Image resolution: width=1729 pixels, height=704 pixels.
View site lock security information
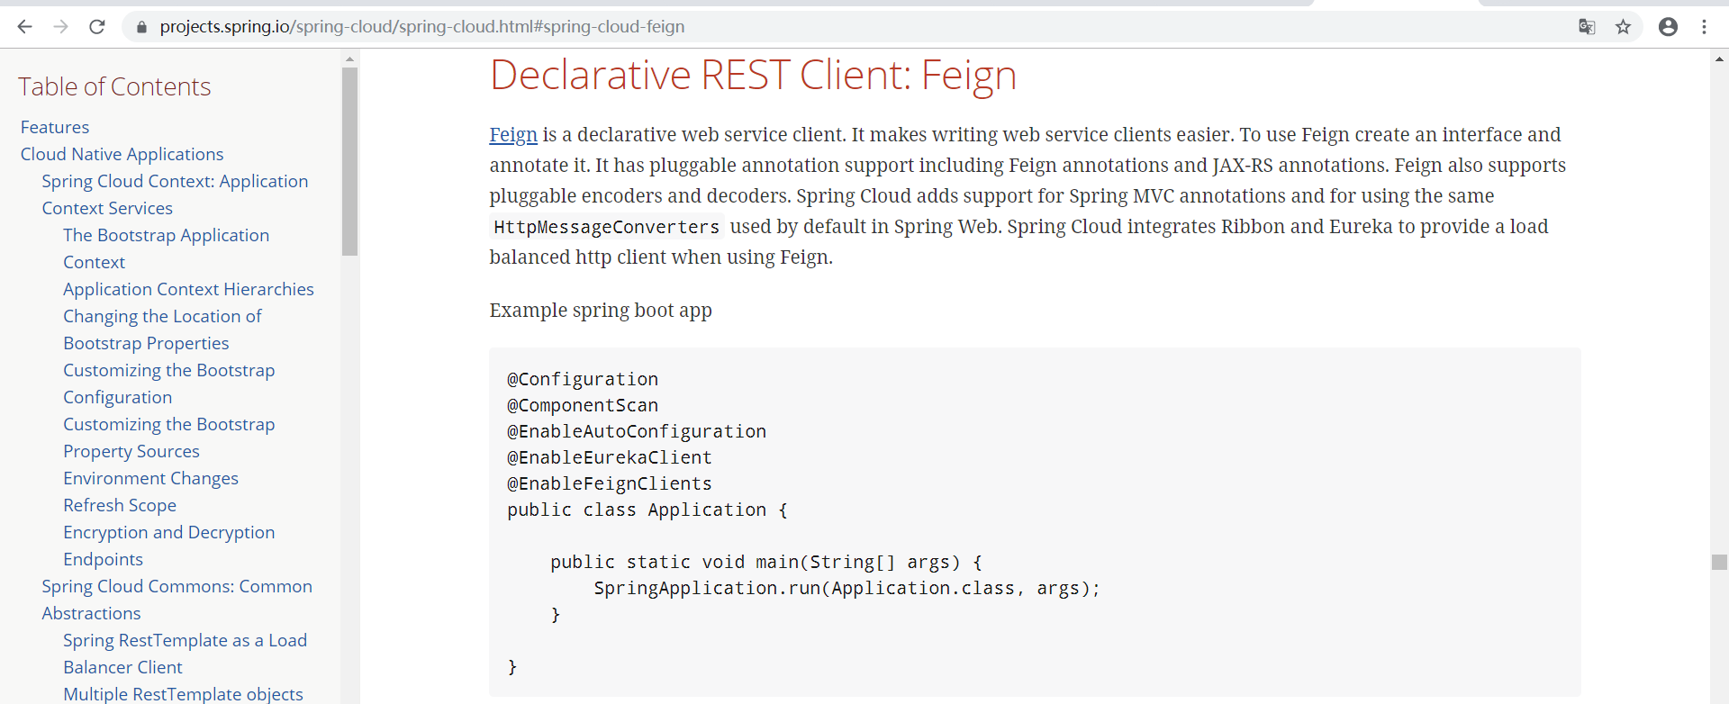[x=141, y=27]
